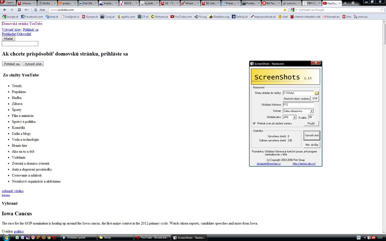
Task: Open Azet.sk bookmark
Action: [52, 17]
